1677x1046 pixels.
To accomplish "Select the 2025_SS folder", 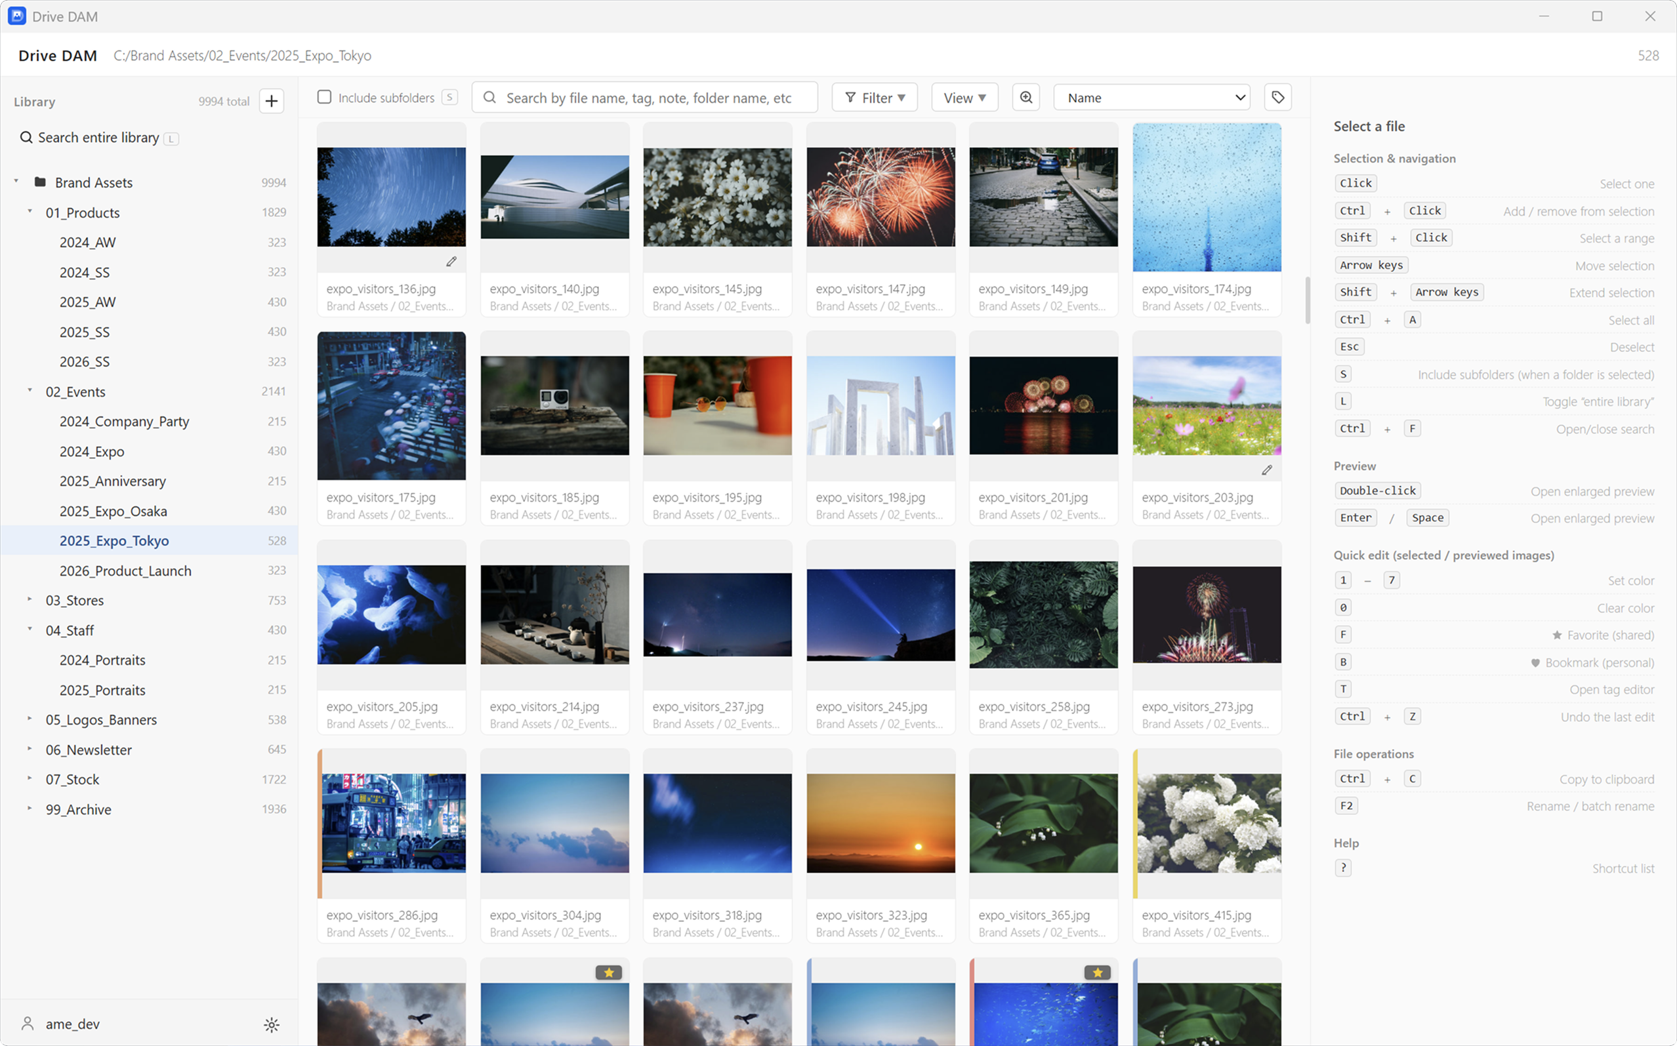I will click(x=150, y=332).
